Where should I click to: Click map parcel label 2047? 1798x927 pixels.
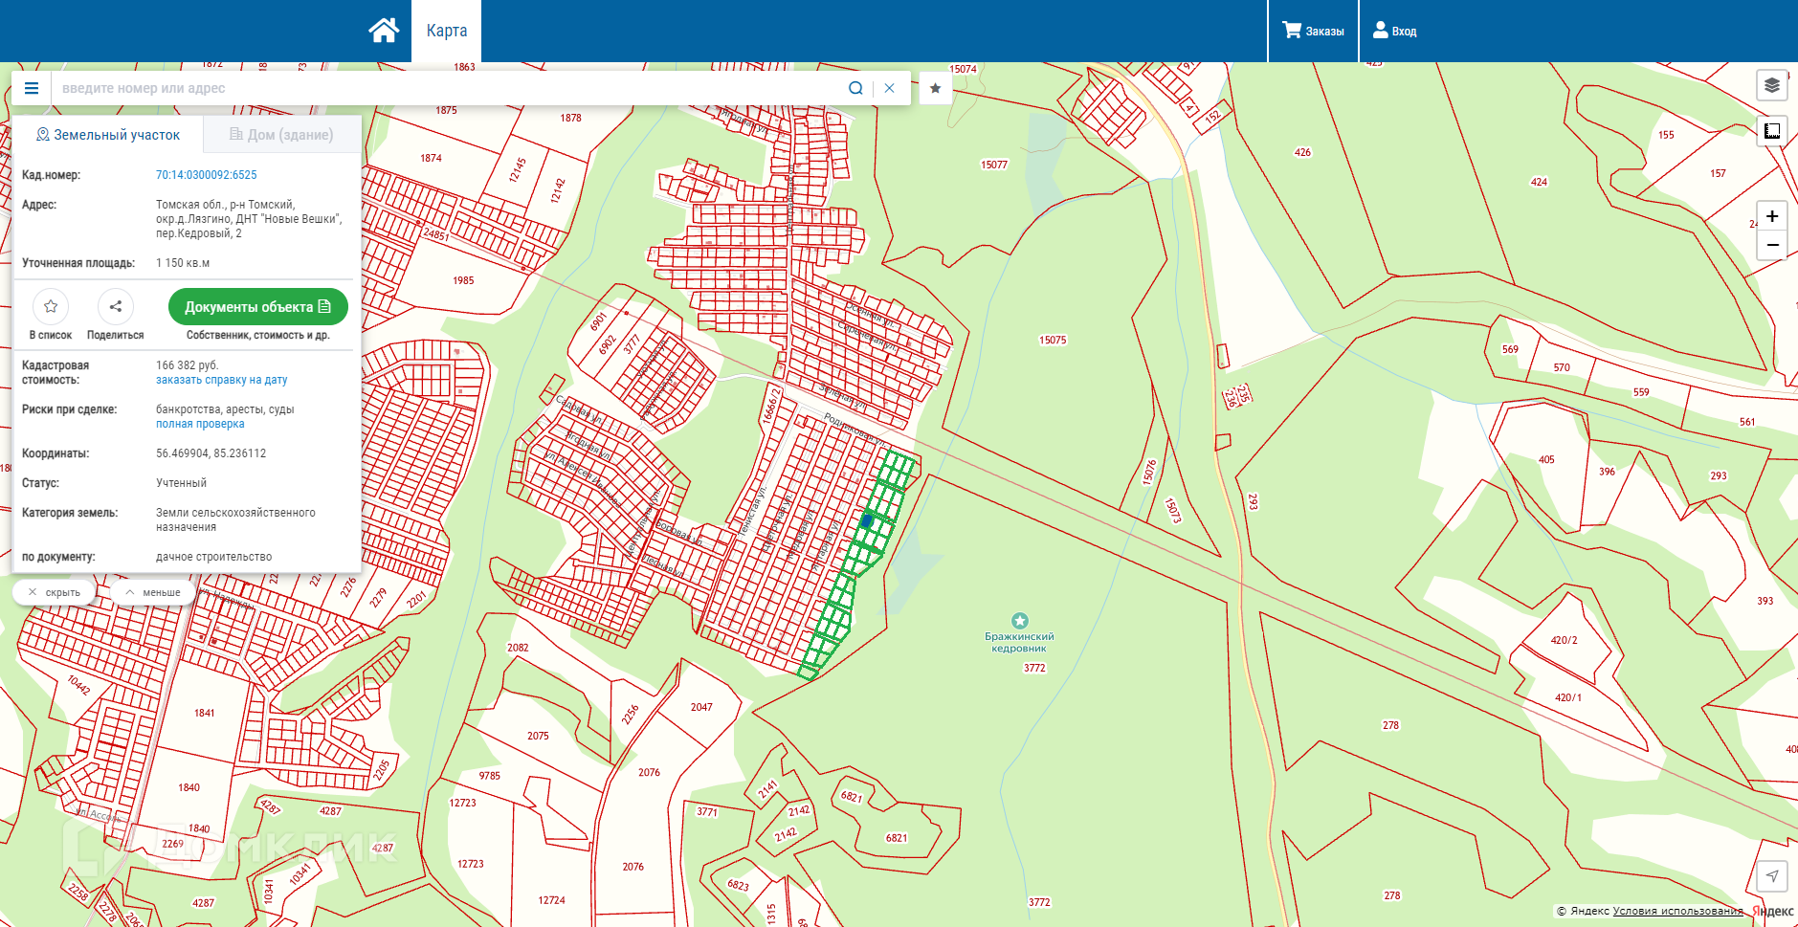point(701,707)
